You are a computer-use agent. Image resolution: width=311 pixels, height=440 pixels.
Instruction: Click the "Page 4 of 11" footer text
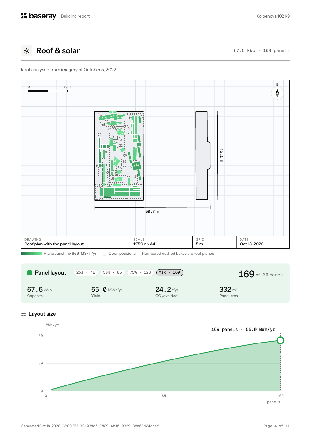coord(277,426)
